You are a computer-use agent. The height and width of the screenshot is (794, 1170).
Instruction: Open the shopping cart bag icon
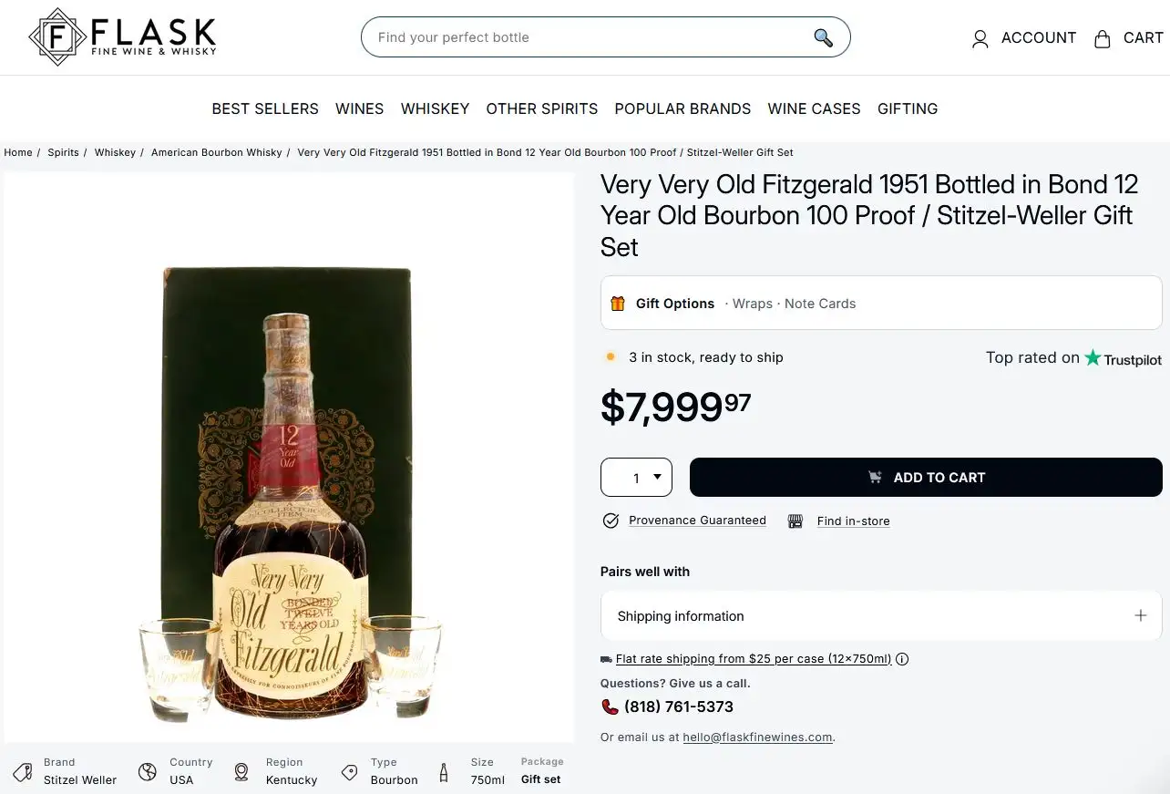[x=1103, y=38]
